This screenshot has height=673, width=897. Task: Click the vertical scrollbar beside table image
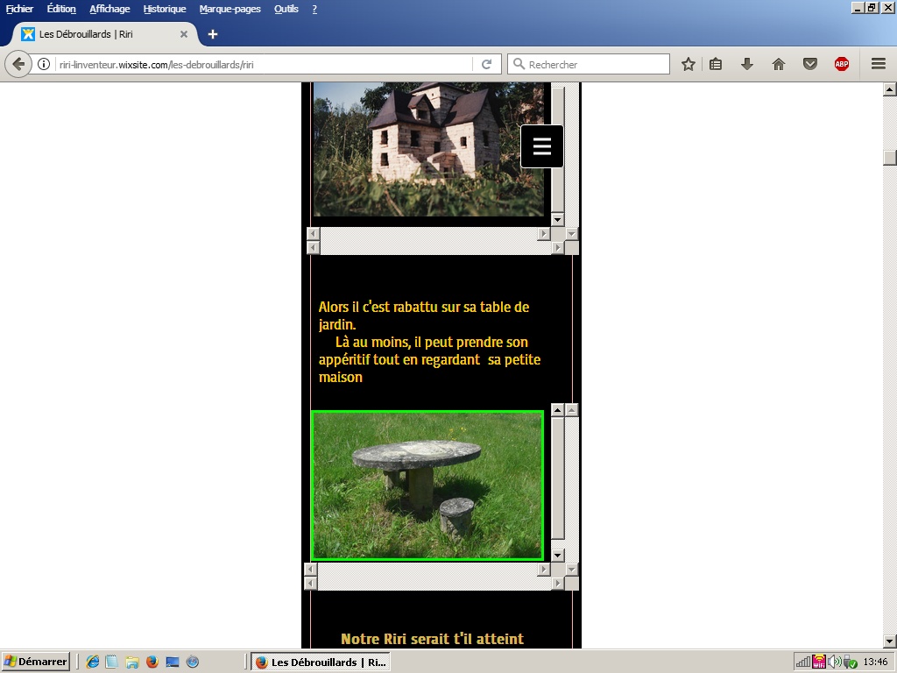[558, 478]
